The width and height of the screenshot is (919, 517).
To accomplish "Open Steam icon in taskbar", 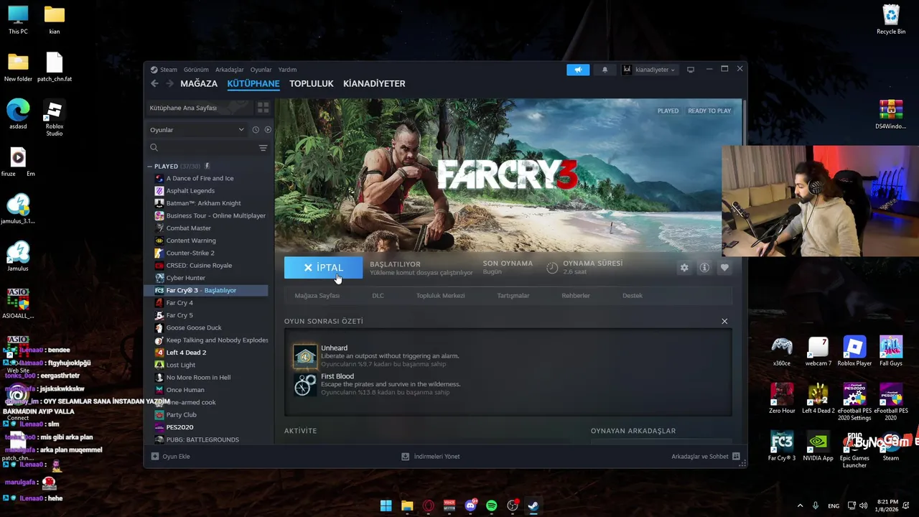I will (533, 506).
